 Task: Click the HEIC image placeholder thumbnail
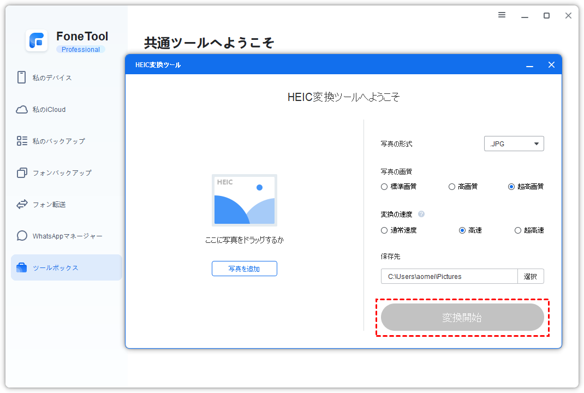(245, 200)
